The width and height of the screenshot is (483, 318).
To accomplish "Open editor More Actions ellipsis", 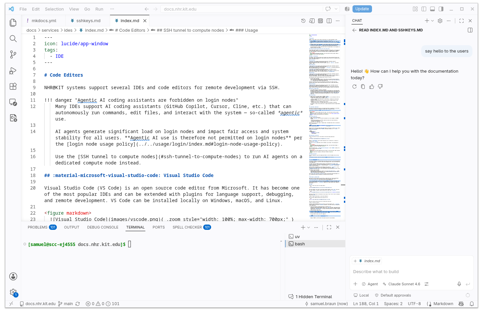I will [338, 21].
